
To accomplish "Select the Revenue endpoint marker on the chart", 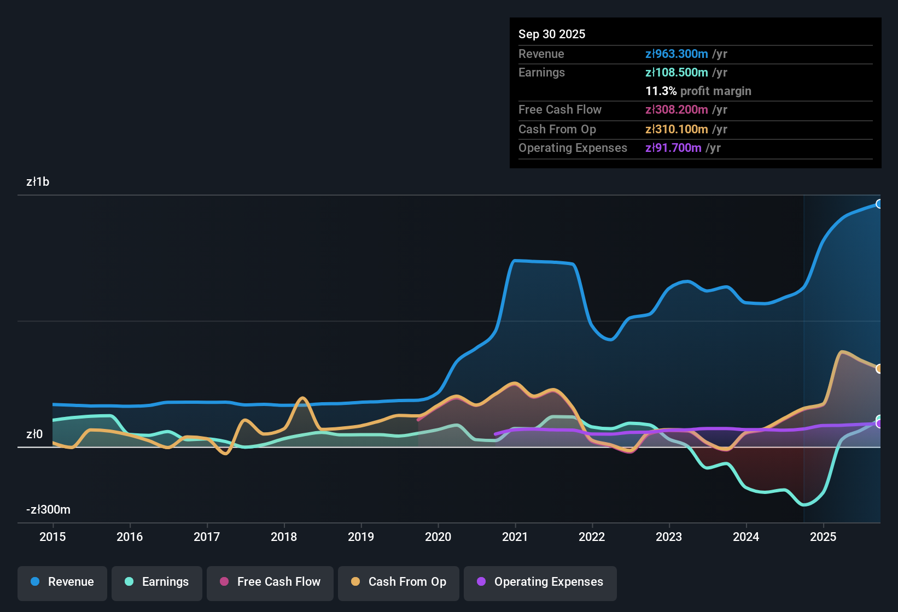I will [x=879, y=204].
